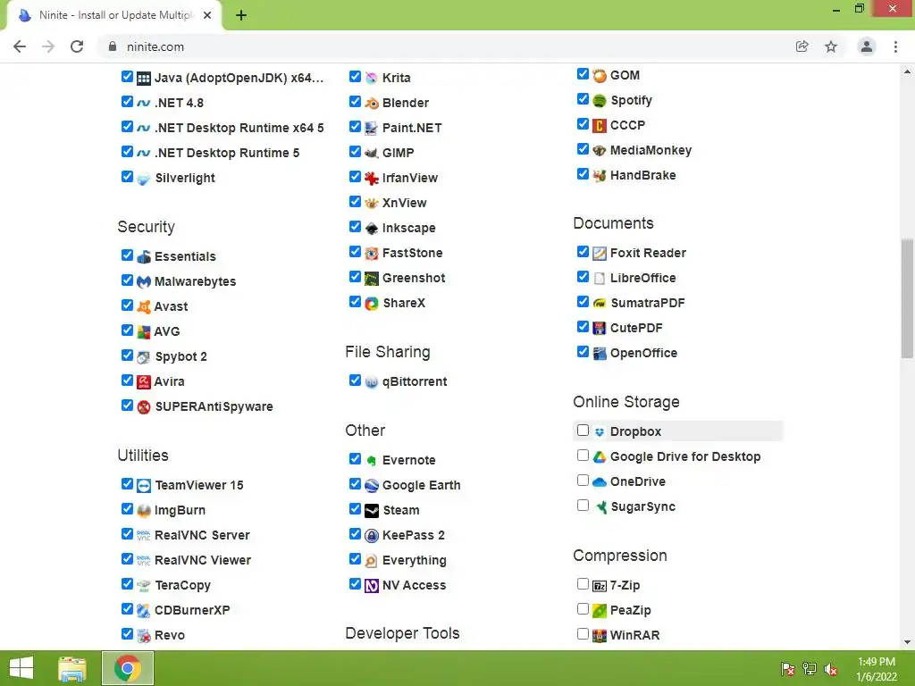Click the KeePass 2 icon

[x=371, y=536]
